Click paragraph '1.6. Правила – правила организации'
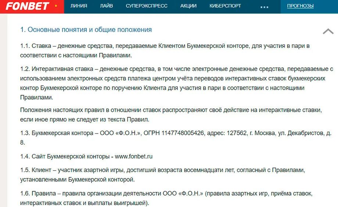338x207 pixels. tap(166, 198)
